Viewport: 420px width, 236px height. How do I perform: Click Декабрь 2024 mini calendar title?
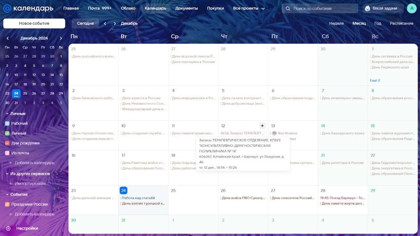34,38
